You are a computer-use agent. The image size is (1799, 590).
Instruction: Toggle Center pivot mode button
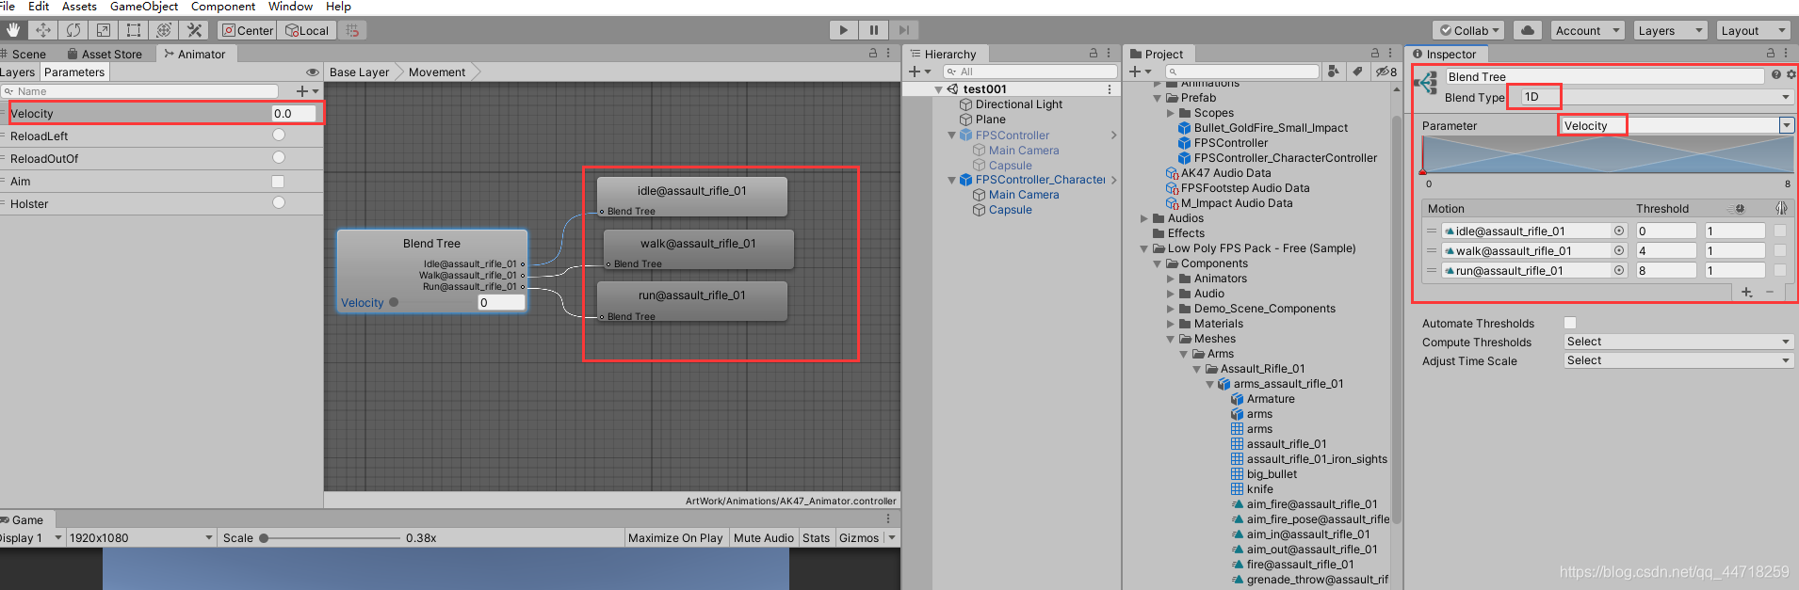248,30
